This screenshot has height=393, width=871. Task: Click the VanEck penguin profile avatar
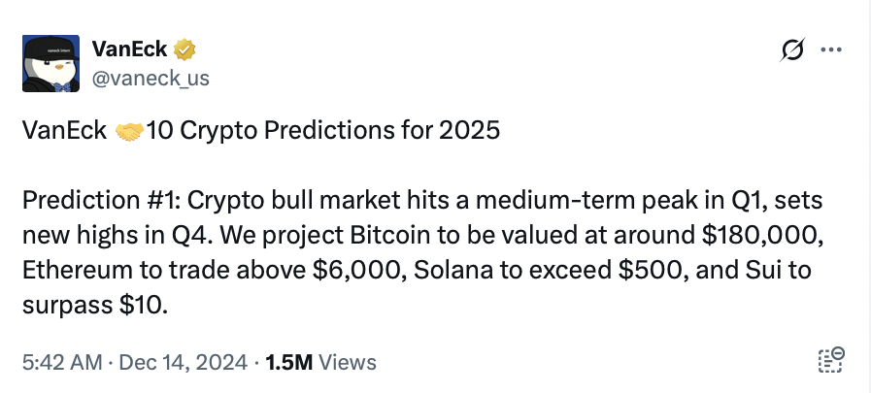(50, 64)
